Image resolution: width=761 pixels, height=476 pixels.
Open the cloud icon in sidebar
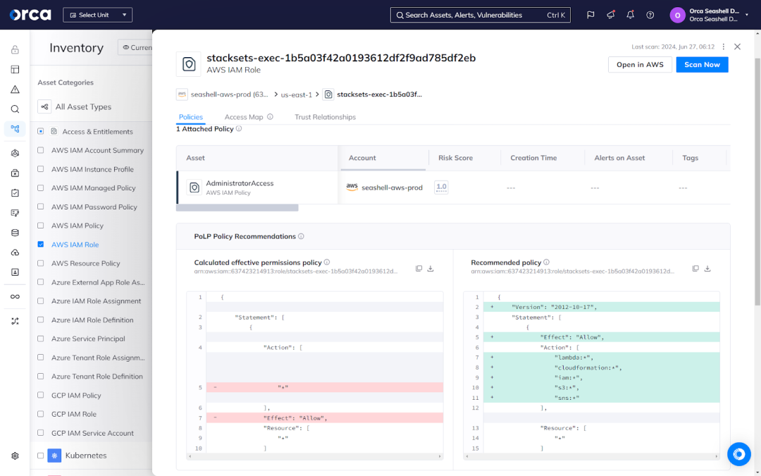click(x=15, y=252)
